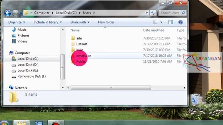Open the Share with menu
This screenshot has width=223, height=125.
(80, 22)
